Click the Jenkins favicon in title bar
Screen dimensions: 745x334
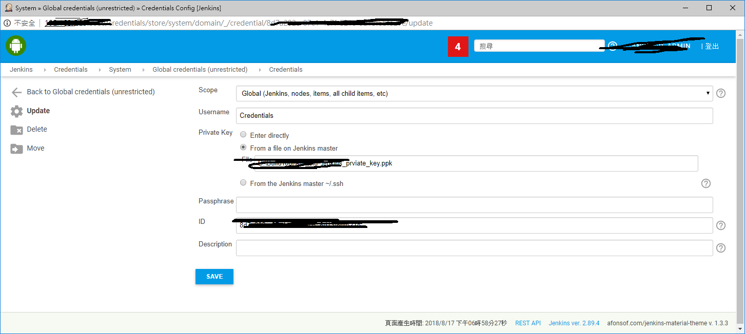(8, 8)
